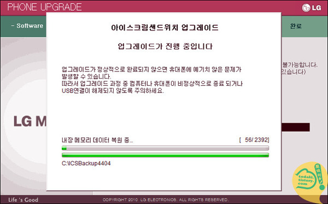Click the 56/ 2392 file counter
The image size is (328, 204).
[x=254, y=140]
